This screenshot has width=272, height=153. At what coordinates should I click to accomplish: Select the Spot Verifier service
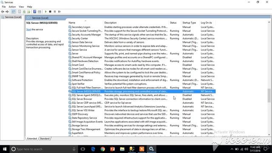tap(142, 84)
